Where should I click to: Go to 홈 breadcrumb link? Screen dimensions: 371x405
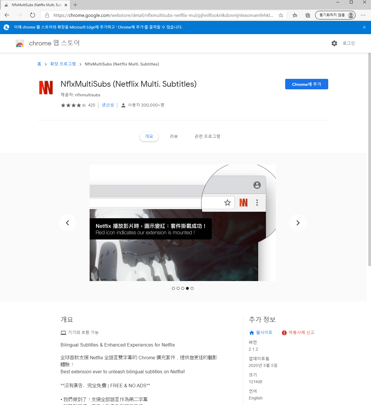point(39,64)
